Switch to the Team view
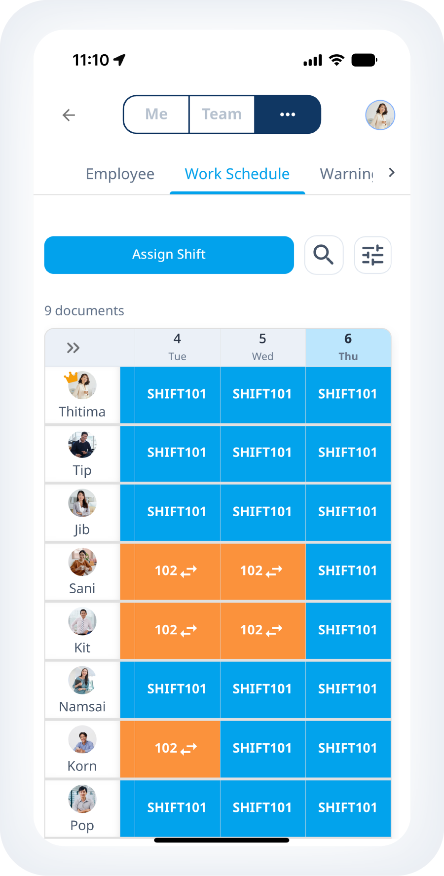The image size is (444, 876). point(222,114)
